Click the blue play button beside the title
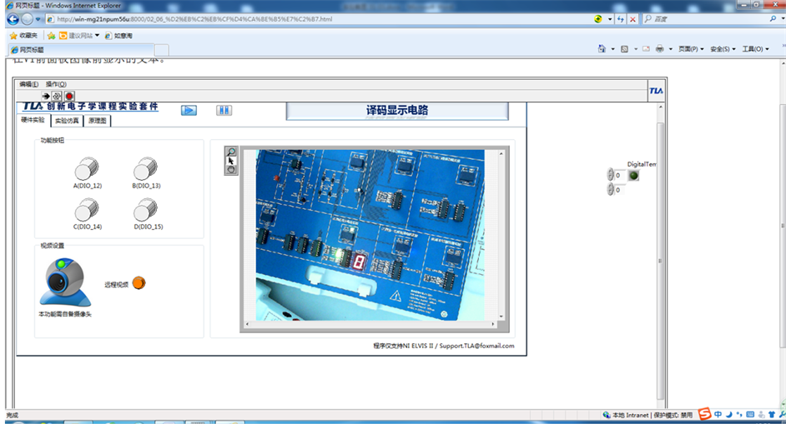Viewport: 786px width, 424px height. pyautogui.click(x=189, y=110)
